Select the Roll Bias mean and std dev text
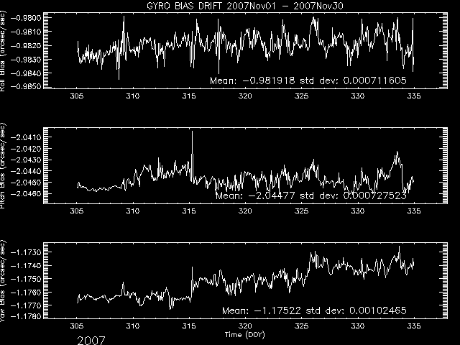This screenshot has height=345, width=460. [308, 80]
